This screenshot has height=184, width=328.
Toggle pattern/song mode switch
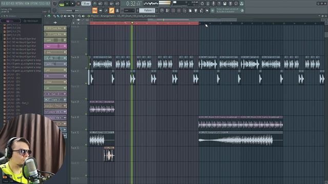[x=61, y=4]
